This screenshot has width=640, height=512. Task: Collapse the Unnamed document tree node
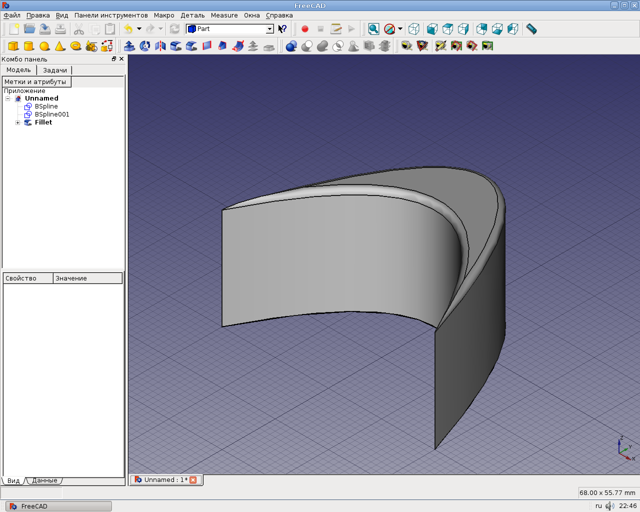8,98
